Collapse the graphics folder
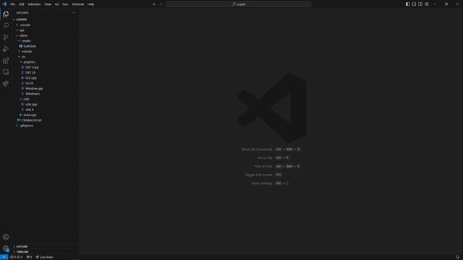 click(46, 62)
